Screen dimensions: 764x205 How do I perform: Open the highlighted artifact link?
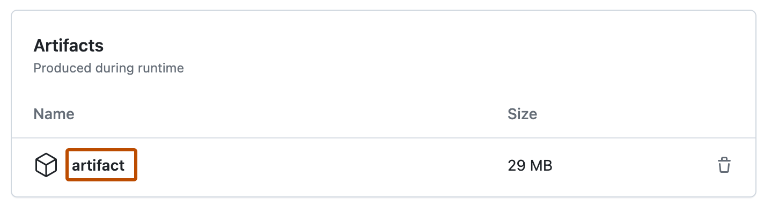point(101,165)
